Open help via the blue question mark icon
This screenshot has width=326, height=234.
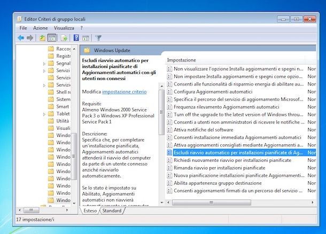76,38
